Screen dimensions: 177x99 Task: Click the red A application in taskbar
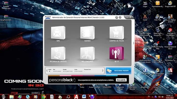[76, 97]
